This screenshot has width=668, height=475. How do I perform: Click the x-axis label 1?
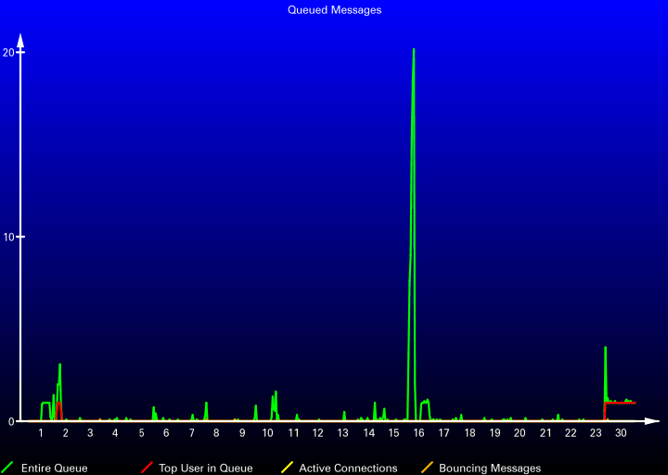pos(41,433)
